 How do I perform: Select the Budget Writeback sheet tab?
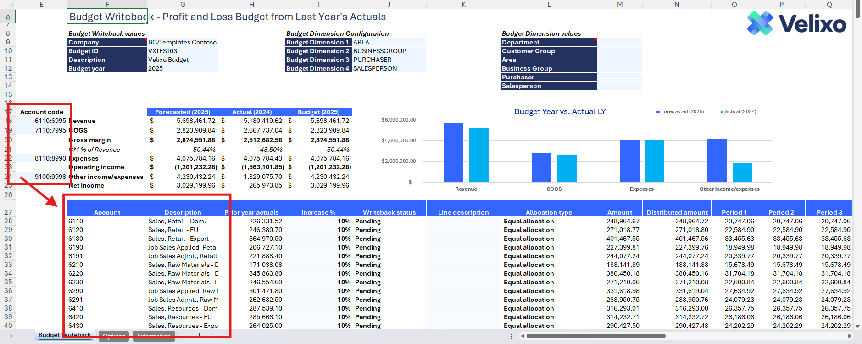pyautogui.click(x=65, y=335)
